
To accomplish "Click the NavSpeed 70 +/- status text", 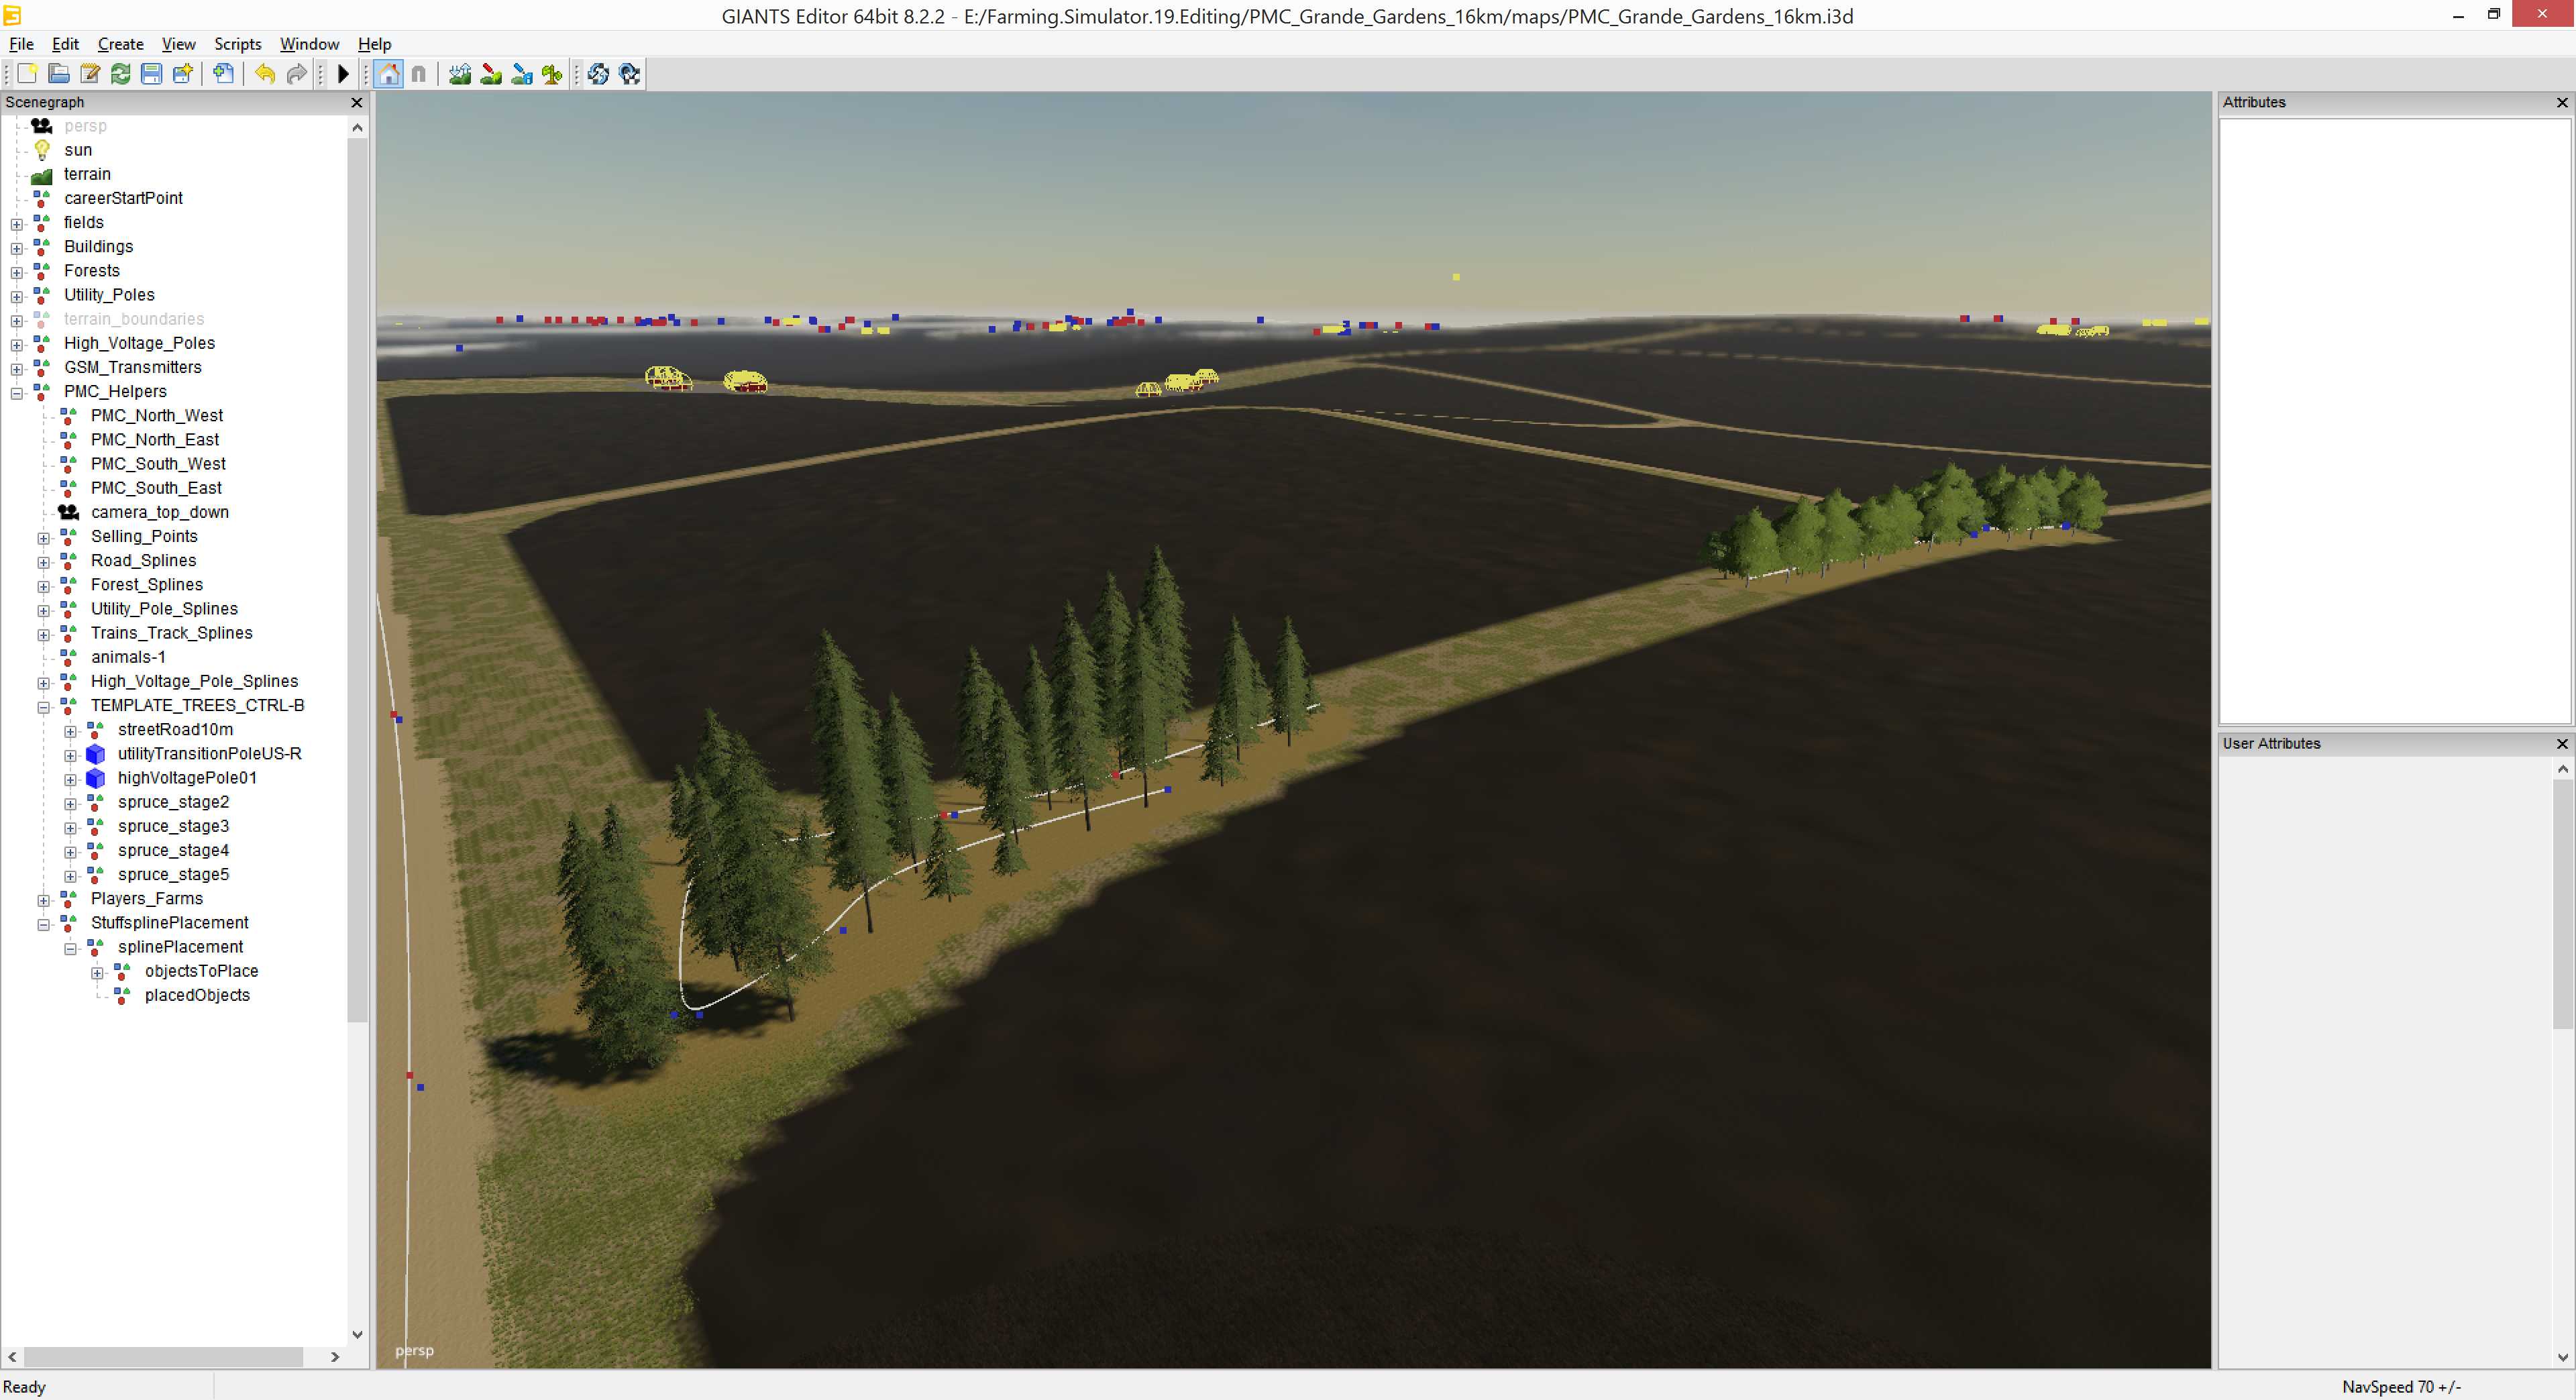I will pos(2401,1387).
